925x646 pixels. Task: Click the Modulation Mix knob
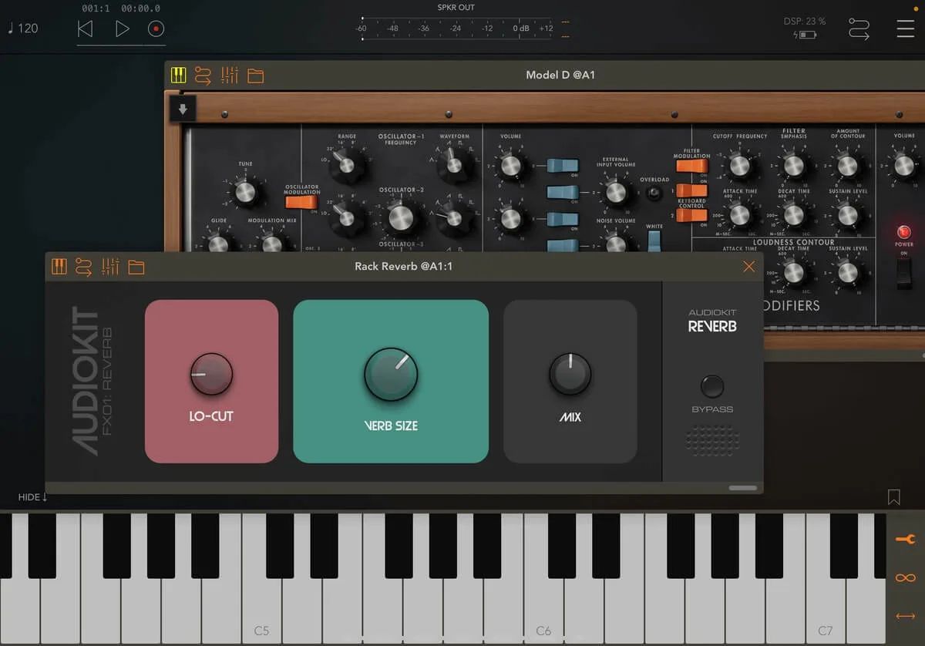(x=272, y=244)
